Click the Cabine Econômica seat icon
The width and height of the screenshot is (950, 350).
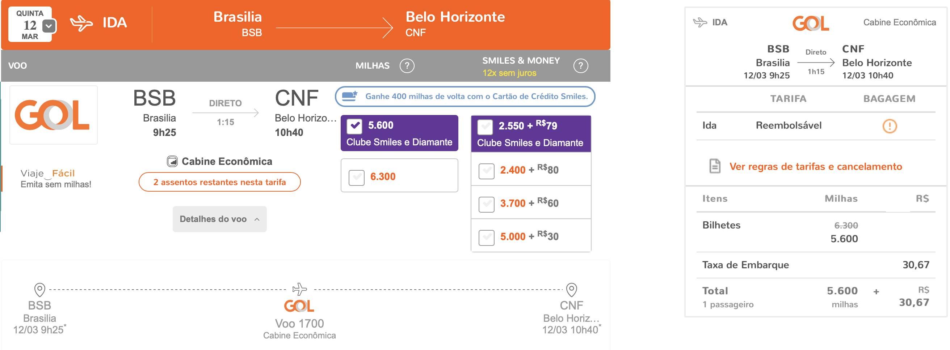tap(172, 161)
